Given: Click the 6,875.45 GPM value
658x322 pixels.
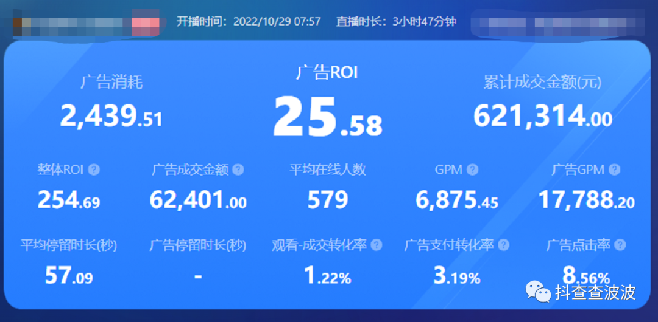Looking at the screenshot, I should (457, 200).
